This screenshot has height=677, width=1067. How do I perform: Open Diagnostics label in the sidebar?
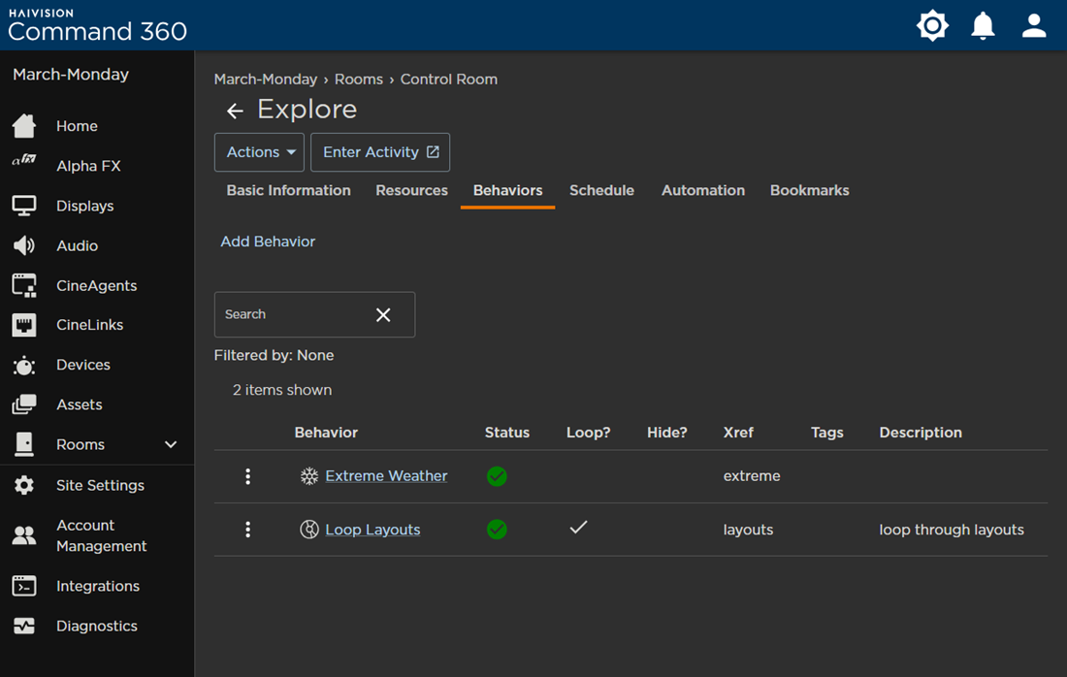pos(97,626)
